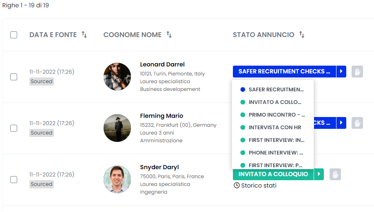Click Laurea 3 anni text
Screen dimensions: 374x212
pos(157,133)
